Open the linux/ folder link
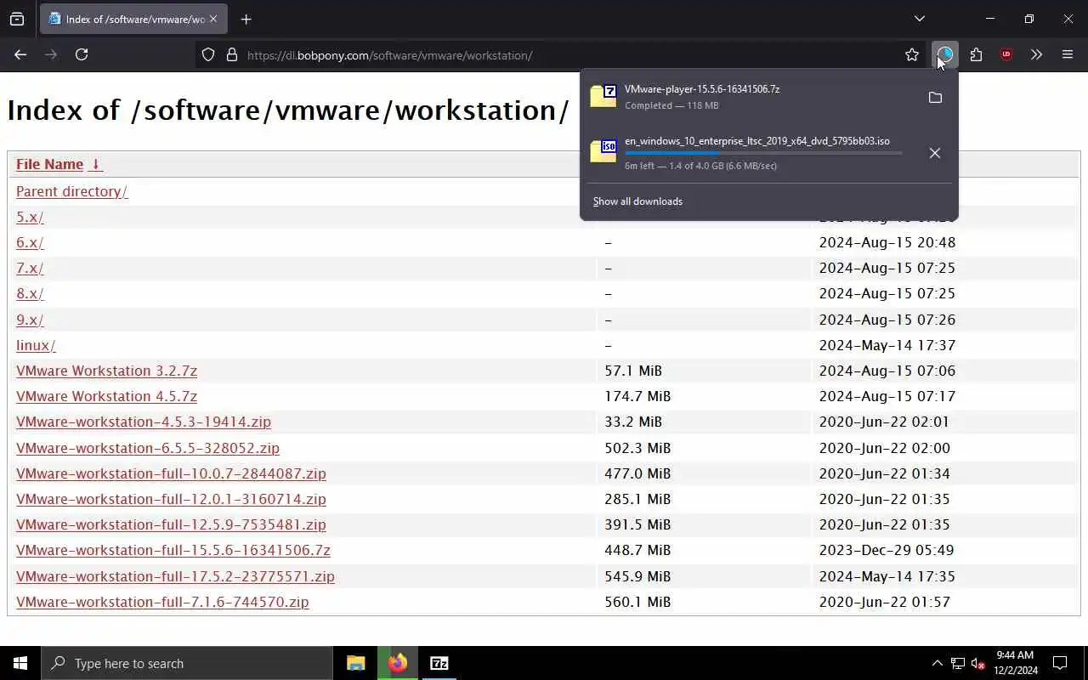 pyautogui.click(x=36, y=345)
